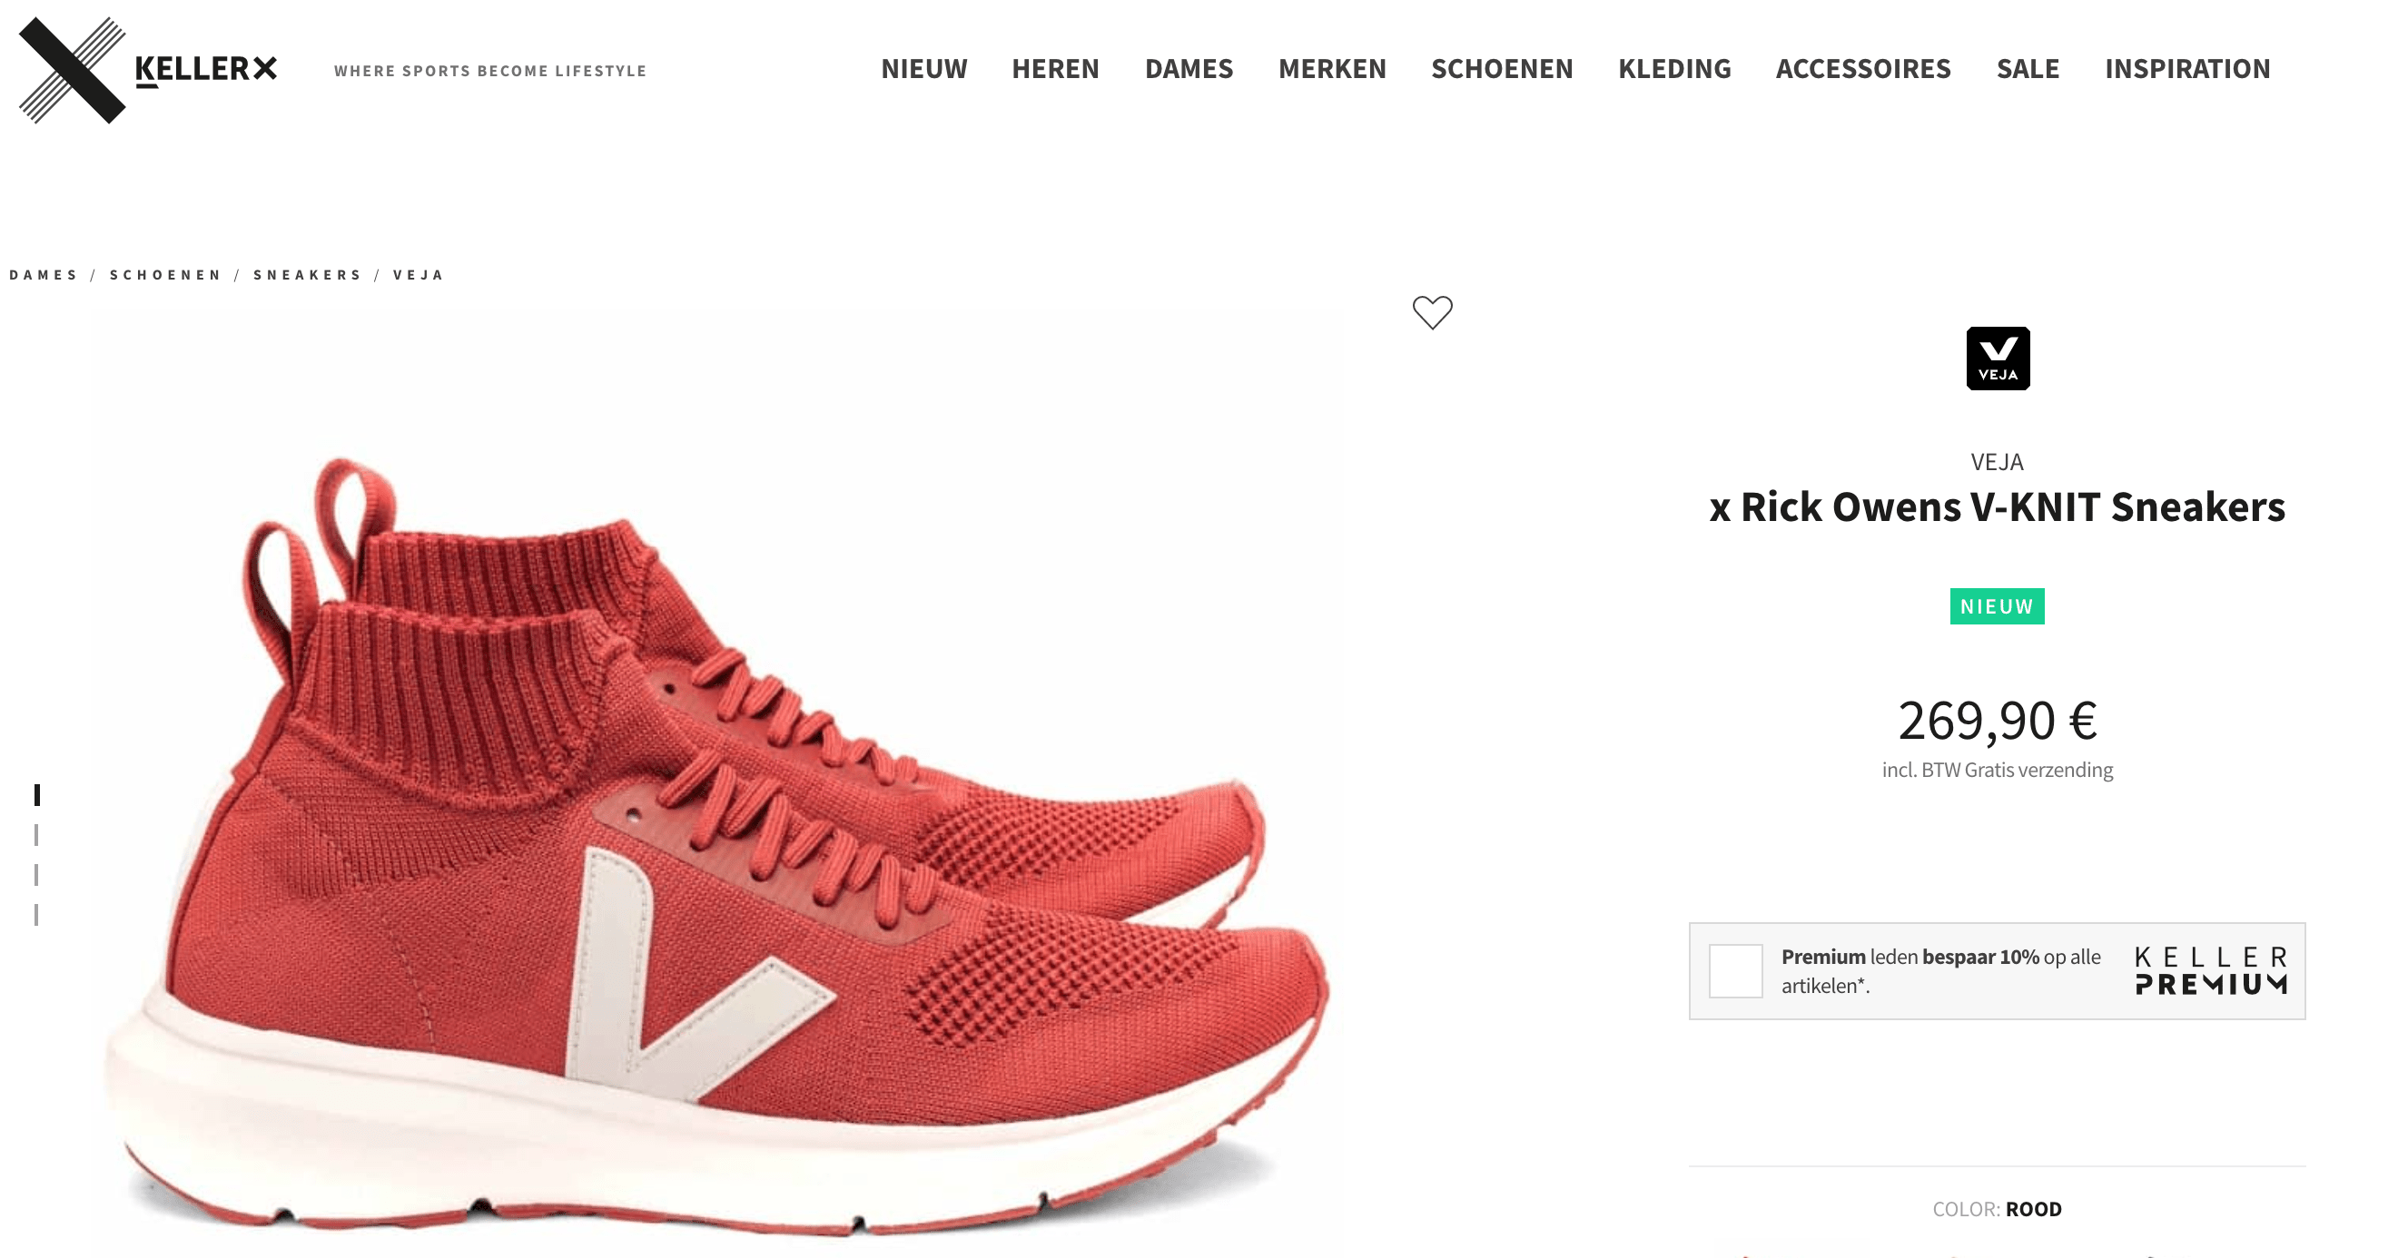Follow the SNEAKERS breadcrumb link

click(308, 275)
